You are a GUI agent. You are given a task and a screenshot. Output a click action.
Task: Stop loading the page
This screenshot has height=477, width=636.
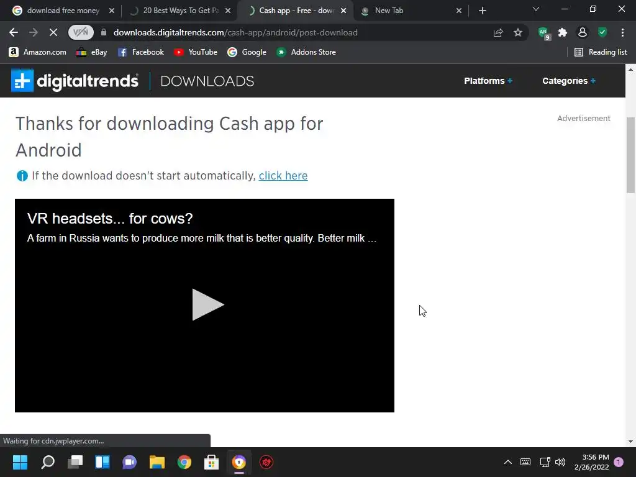[x=53, y=32]
